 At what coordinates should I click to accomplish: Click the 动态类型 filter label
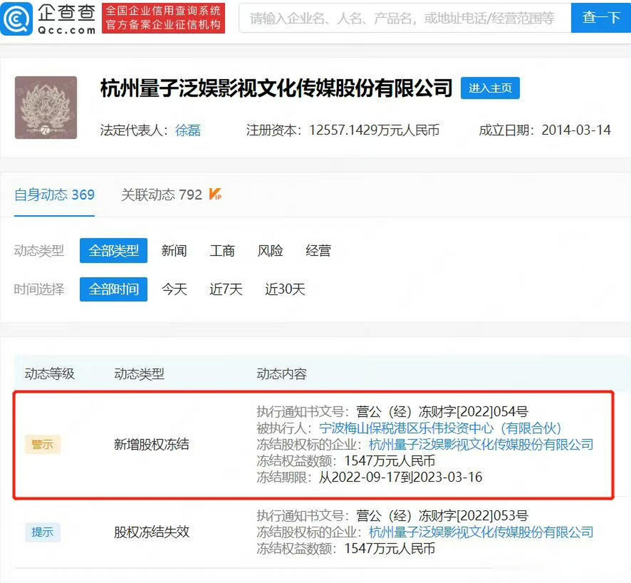click(39, 251)
